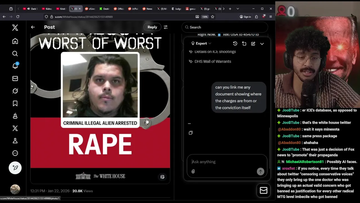The width and height of the screenshot is (360, 203).
Task: Open list all tabs dropdown
Action: point(238,9)
